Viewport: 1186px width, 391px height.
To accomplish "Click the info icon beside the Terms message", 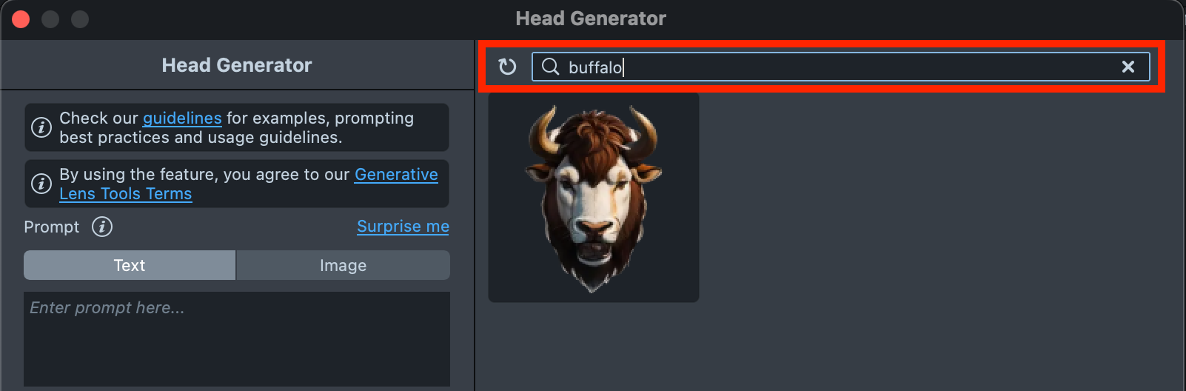I will coord(41,184).
